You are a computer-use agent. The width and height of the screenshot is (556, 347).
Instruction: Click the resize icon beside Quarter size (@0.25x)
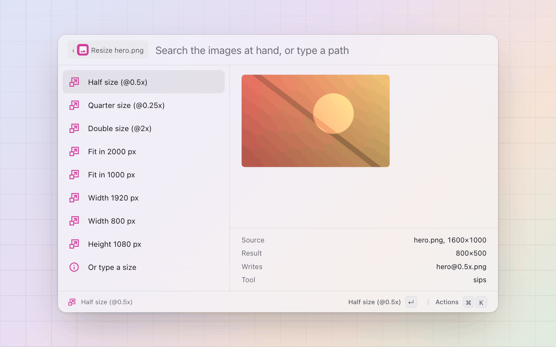point(74,105)
